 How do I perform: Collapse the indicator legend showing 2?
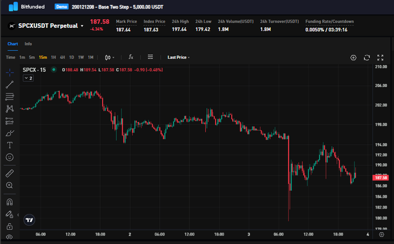pyautogui.click(x=28, y=78)
